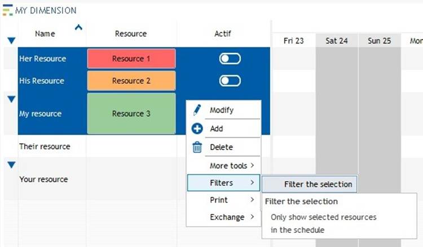Screen dimensions: 423x247
Task: Click the Sat 24 date header
Action: pos(337,41)
